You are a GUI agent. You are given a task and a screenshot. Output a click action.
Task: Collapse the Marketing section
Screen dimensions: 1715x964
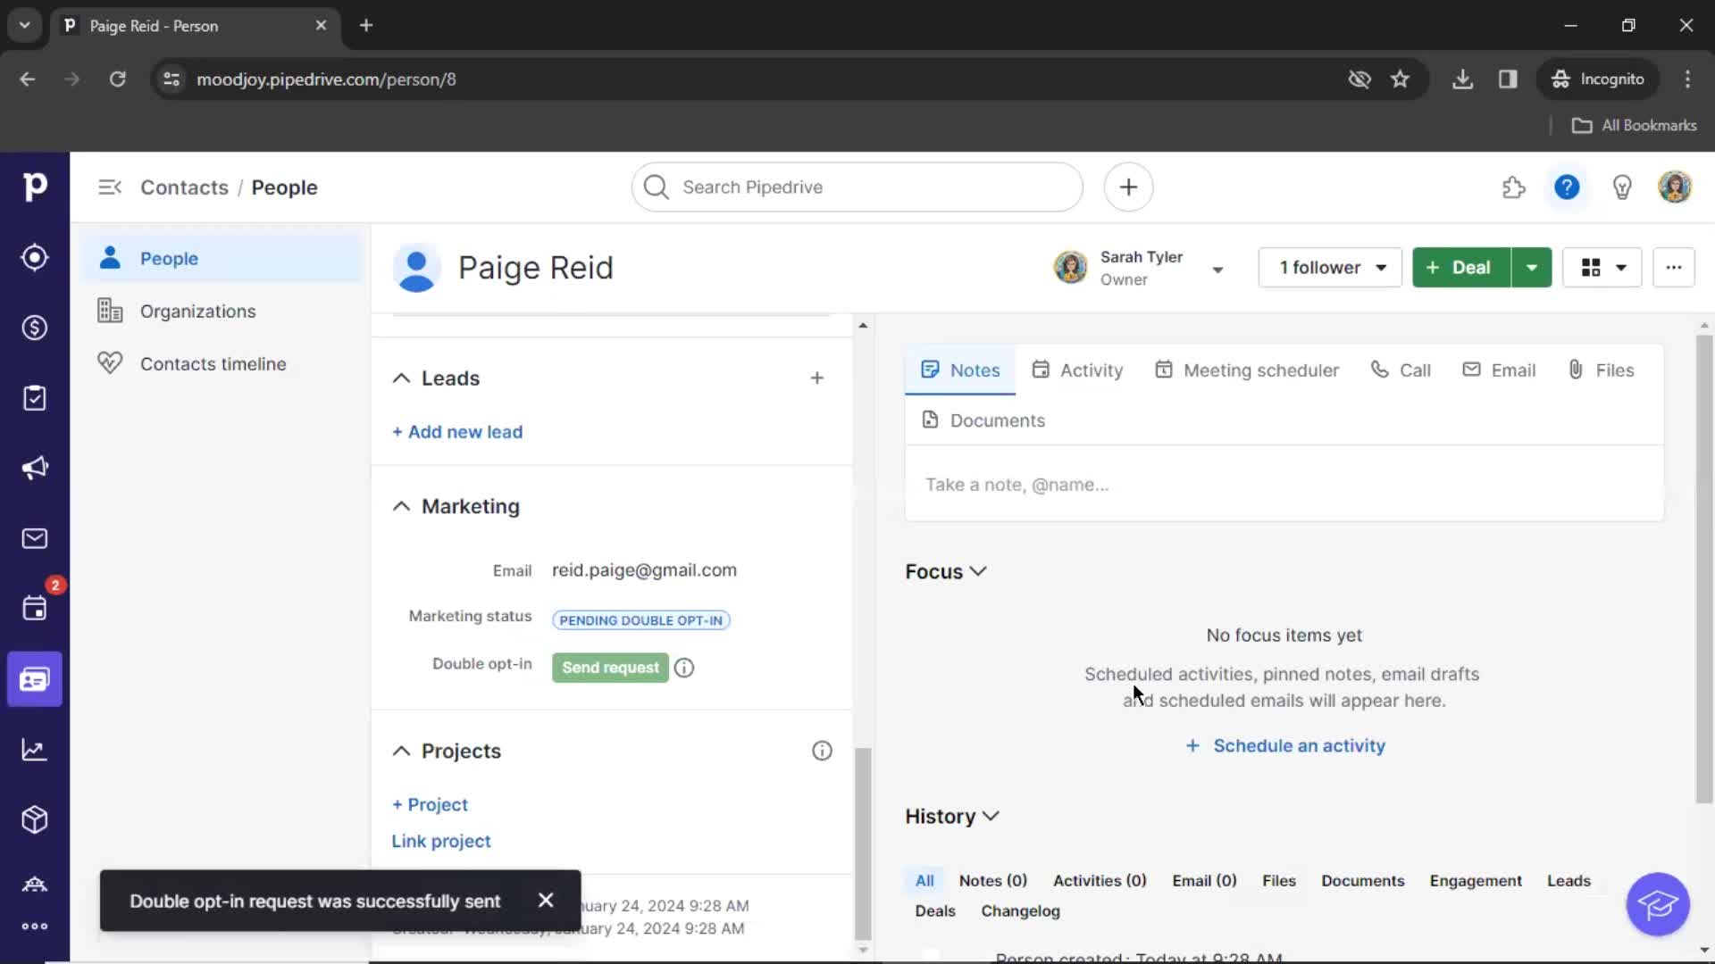tap(400, 506)
